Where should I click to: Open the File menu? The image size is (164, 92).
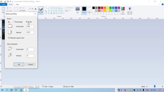point(4,4)
